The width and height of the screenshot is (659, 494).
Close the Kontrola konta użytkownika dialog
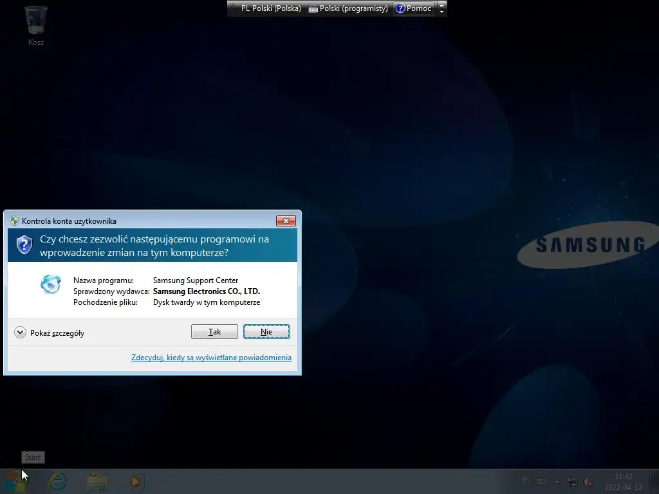[x=286, y=221]
